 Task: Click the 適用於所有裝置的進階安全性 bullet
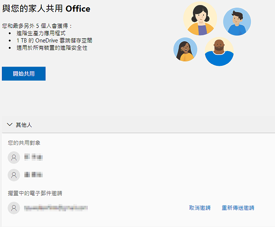click(x=52, y=48)
